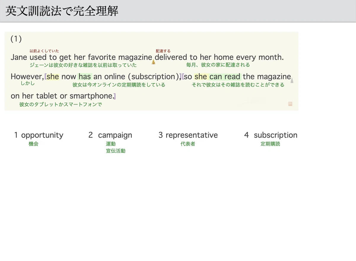This screenshot has height=261, width=356.
Task: Click the purple opening bracket before "she now"
Action: click(x=45, y=77)
